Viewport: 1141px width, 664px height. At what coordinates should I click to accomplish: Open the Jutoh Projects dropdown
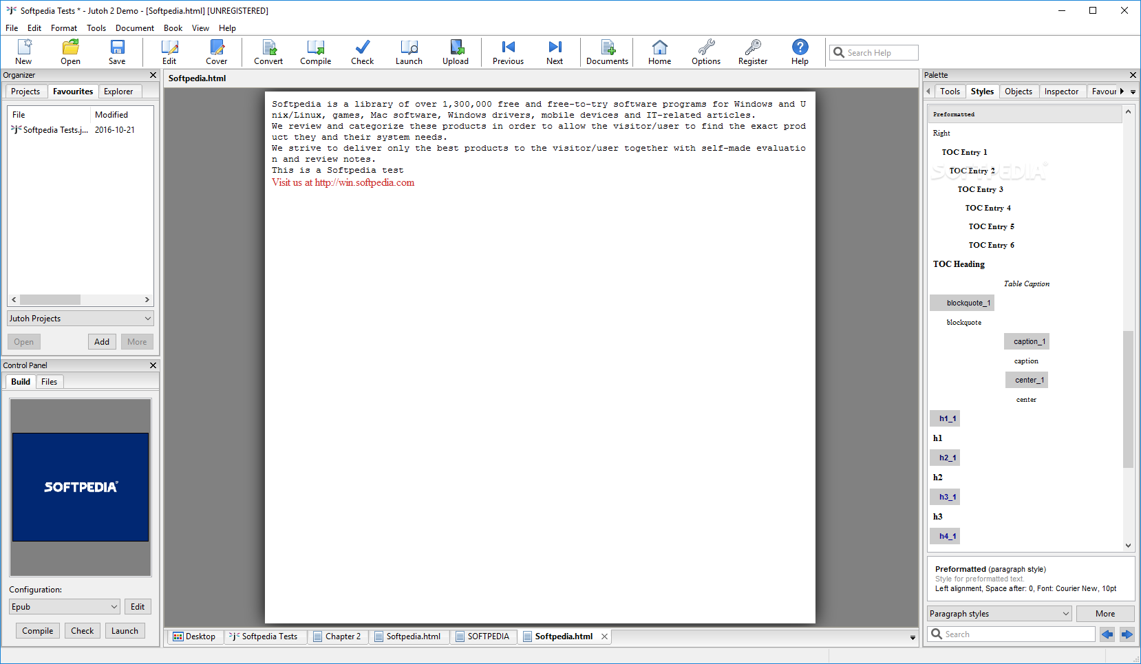pyautogui.click(x=81, y=319)
